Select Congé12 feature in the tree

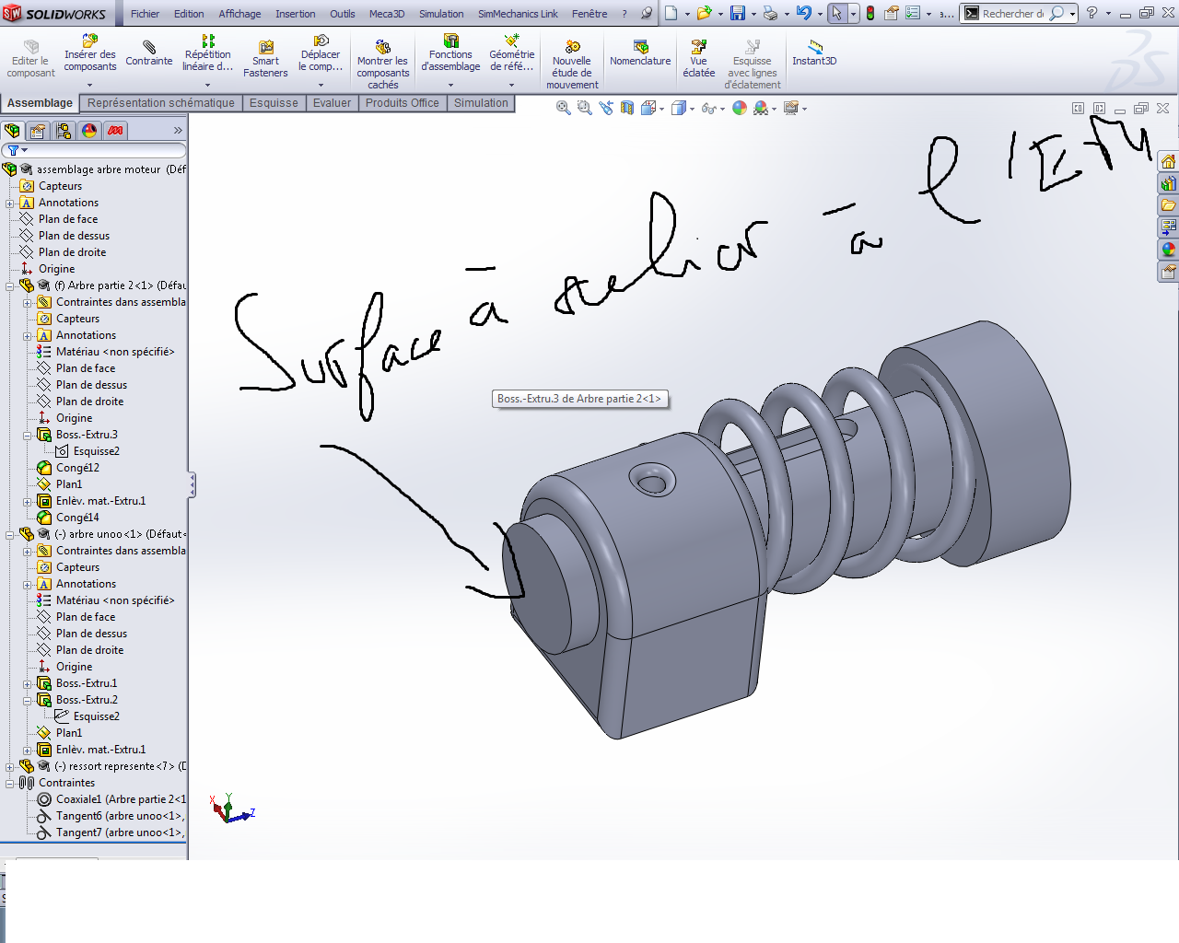pyautogui.click(x=68, y=468)
